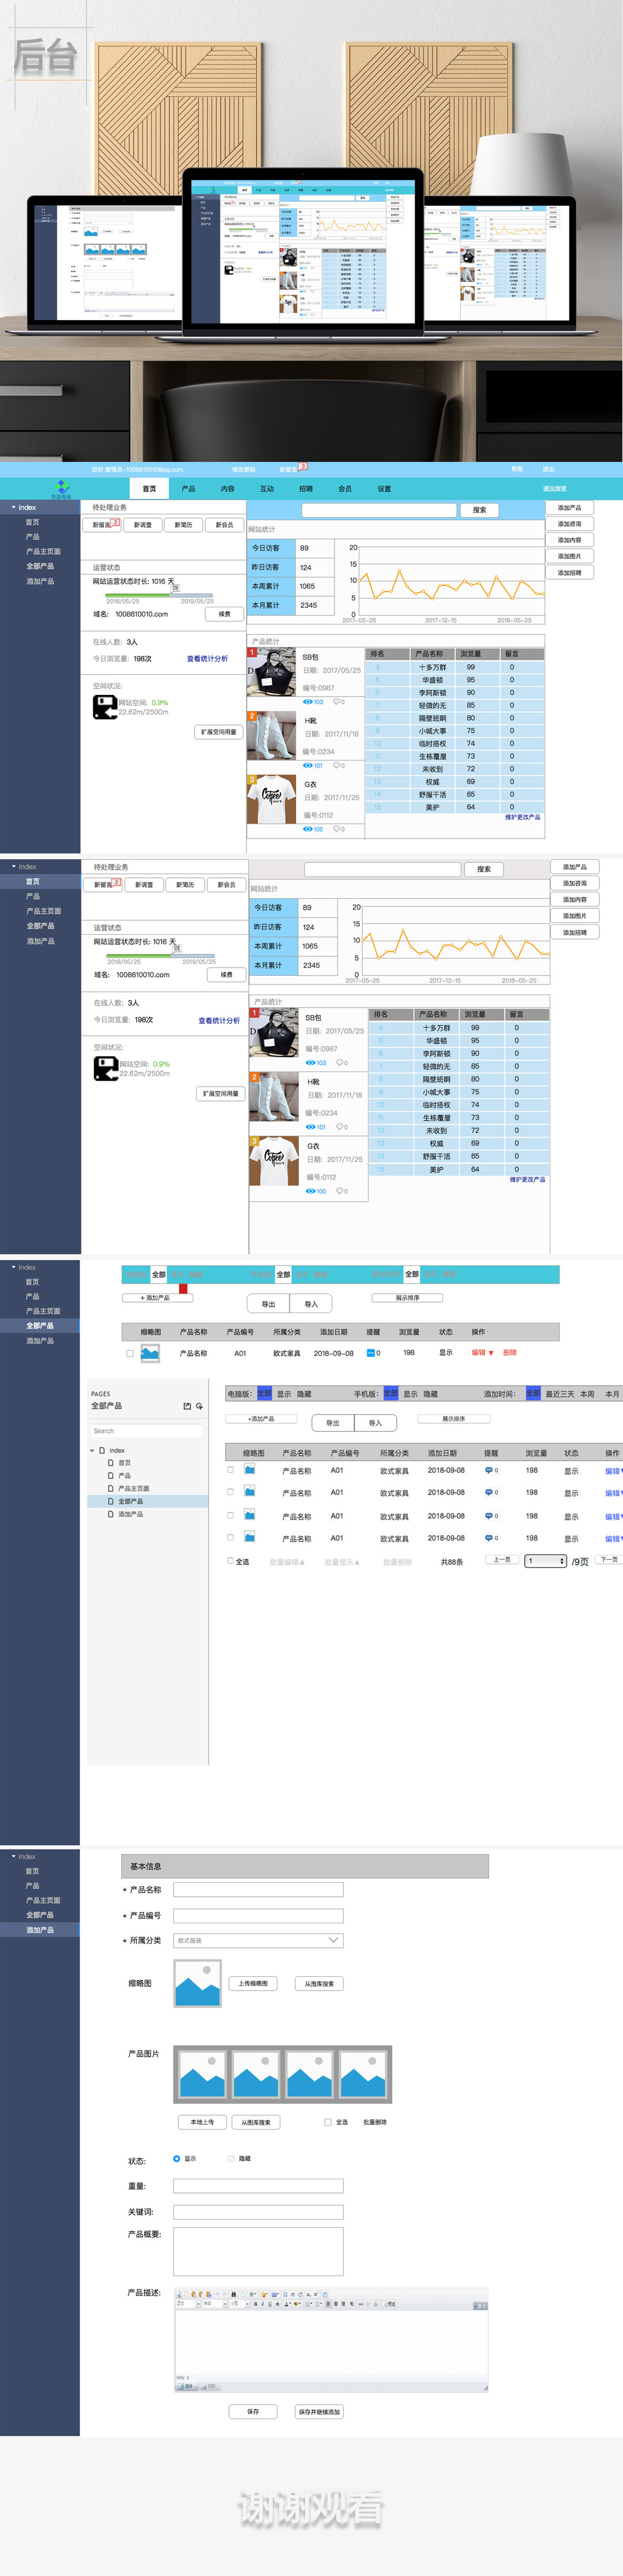Open the 会员 tab in the top navigation

click(x=345, y=489)
